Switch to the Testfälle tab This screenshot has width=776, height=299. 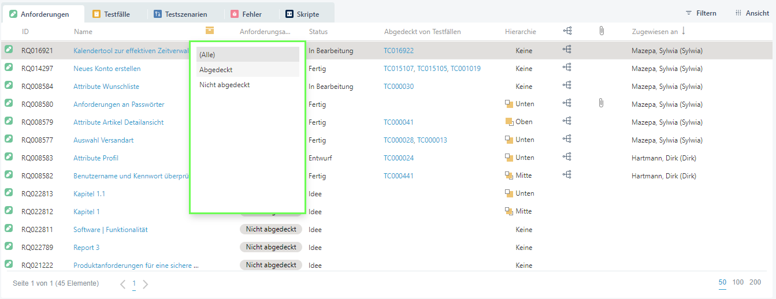(112, 14)
